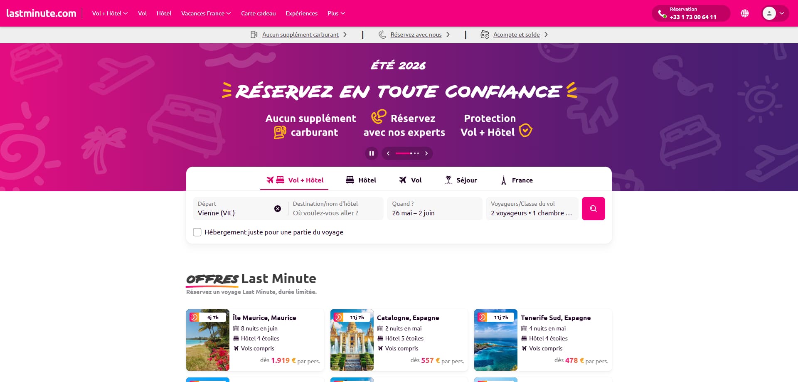Clear the Vienne (VIE) departure field
This screenshot has width=798, height=382.
278,209
